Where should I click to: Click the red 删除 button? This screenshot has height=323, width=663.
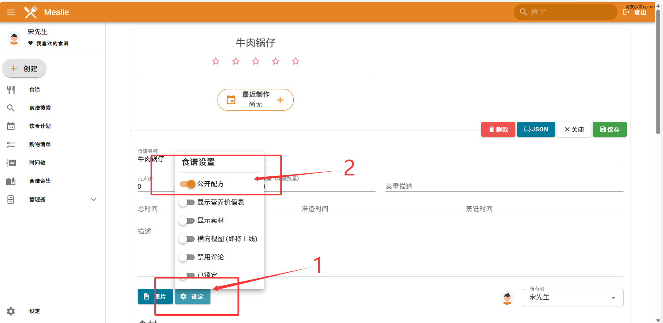498,129
